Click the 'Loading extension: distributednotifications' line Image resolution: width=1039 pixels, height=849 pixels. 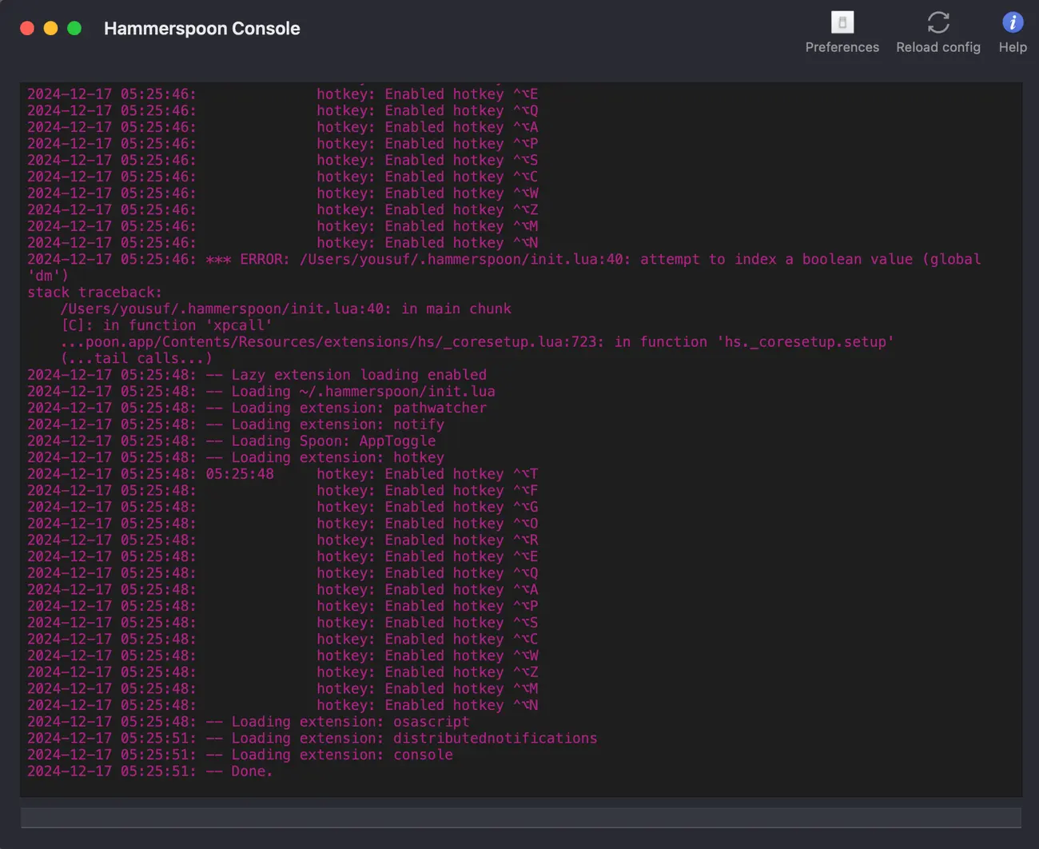(x=312, y=739)
